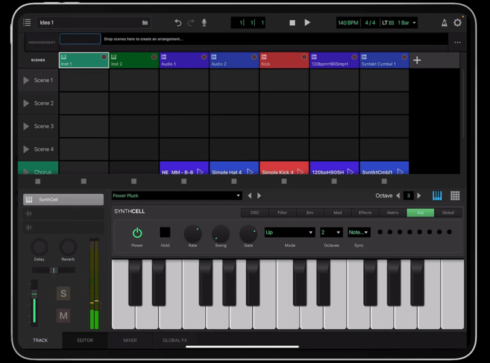Toggle the arpeggiator Power button
Screen dimensions: 490x363
pos(137,233)
